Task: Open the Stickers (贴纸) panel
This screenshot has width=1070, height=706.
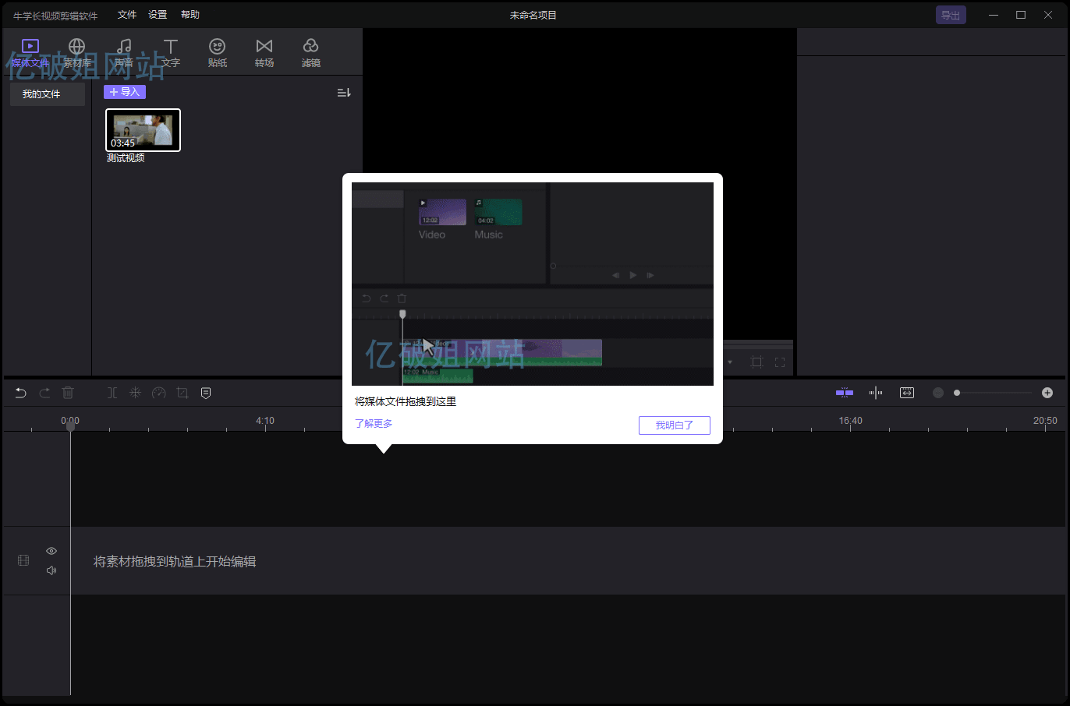Action: (x=218, y=52)
